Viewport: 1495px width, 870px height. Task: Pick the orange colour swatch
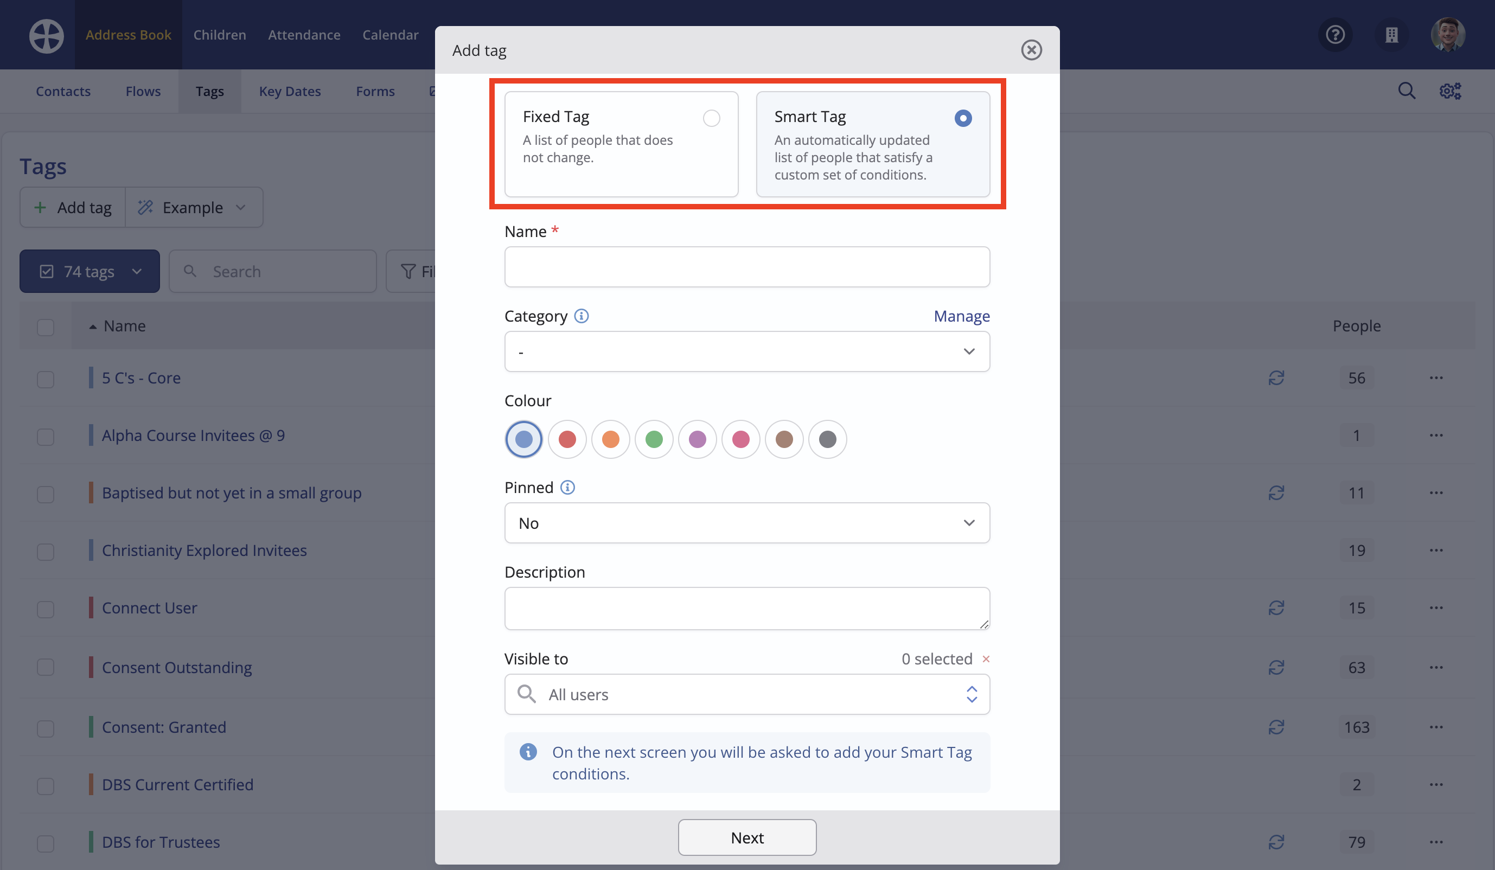coord(610,439)
